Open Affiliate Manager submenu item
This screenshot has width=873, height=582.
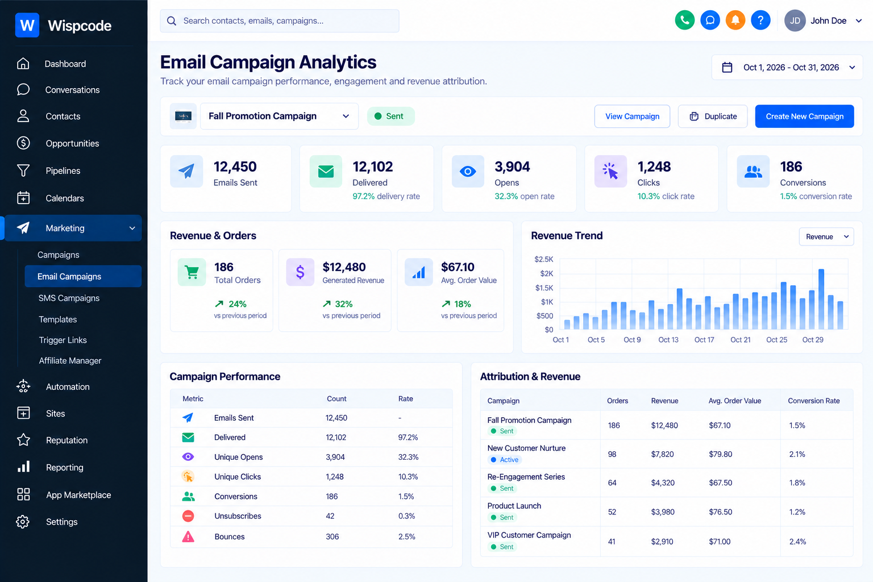pyautogui.click(x=70, y=360)
